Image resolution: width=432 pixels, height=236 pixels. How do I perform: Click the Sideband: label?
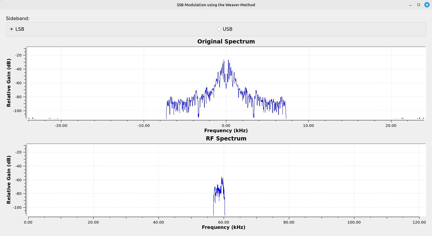click(18, 18)
